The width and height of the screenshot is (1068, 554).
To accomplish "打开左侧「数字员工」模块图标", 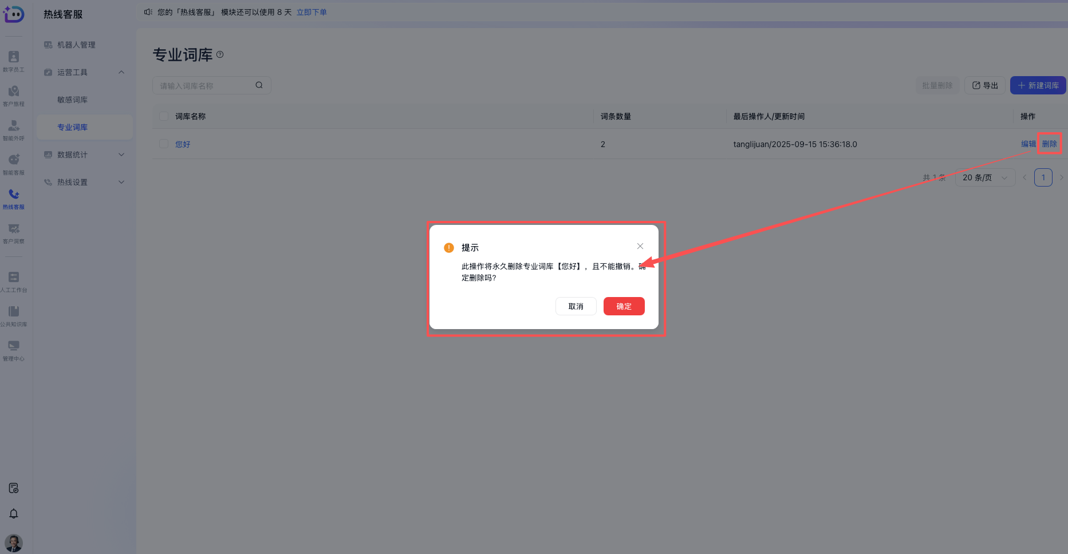I will tap(13, 60).
